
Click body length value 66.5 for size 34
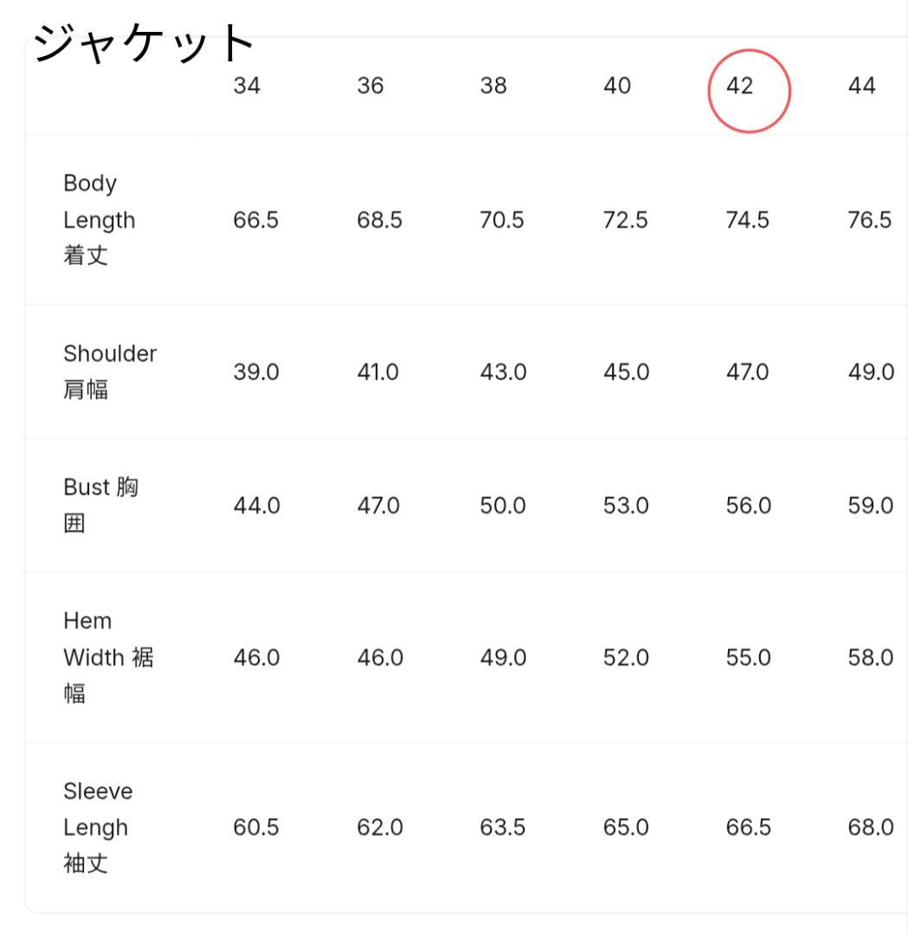click(255, 220)
